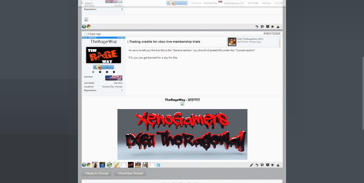Click Log Out in the header

pos(278,3)
